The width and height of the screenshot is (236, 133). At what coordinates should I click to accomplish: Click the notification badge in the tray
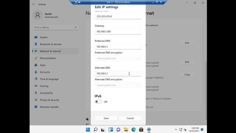coord(202,129)
